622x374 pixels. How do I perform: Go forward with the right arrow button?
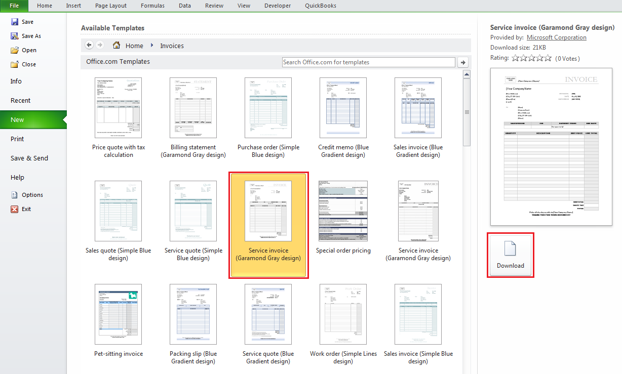[100, 45]
